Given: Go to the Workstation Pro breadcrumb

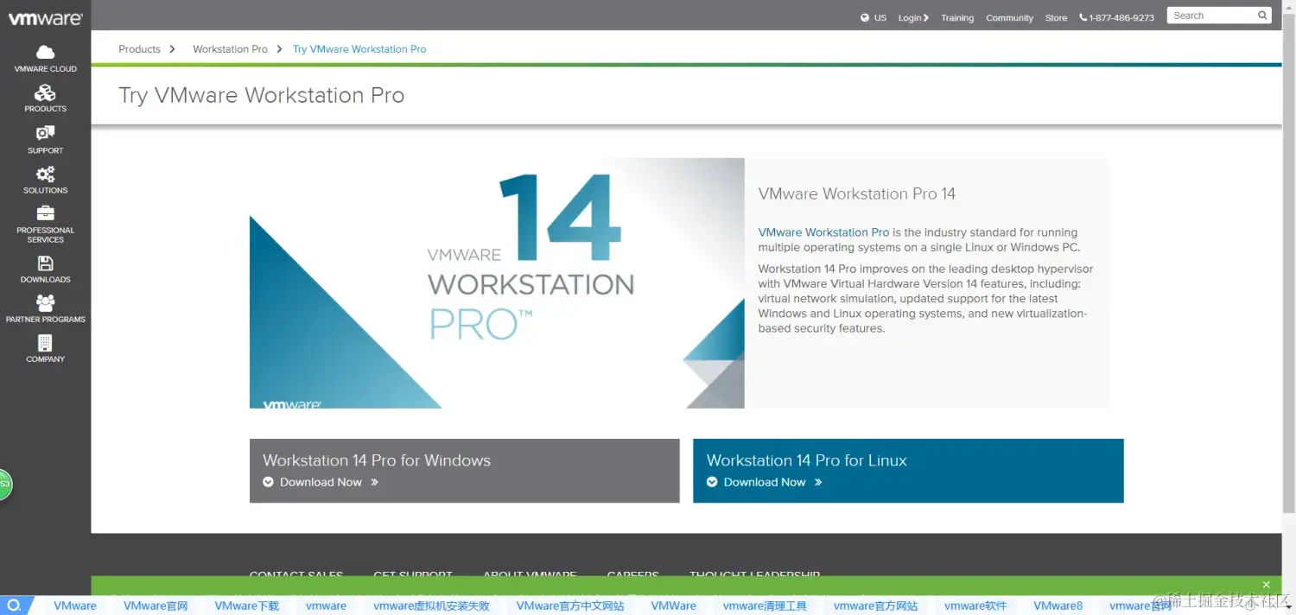Looking at the screenshot, I should (x=230, y=49).
